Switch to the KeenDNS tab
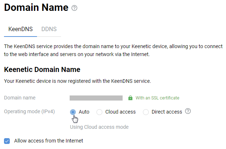226x149 pixels. (x=20, y=29)
